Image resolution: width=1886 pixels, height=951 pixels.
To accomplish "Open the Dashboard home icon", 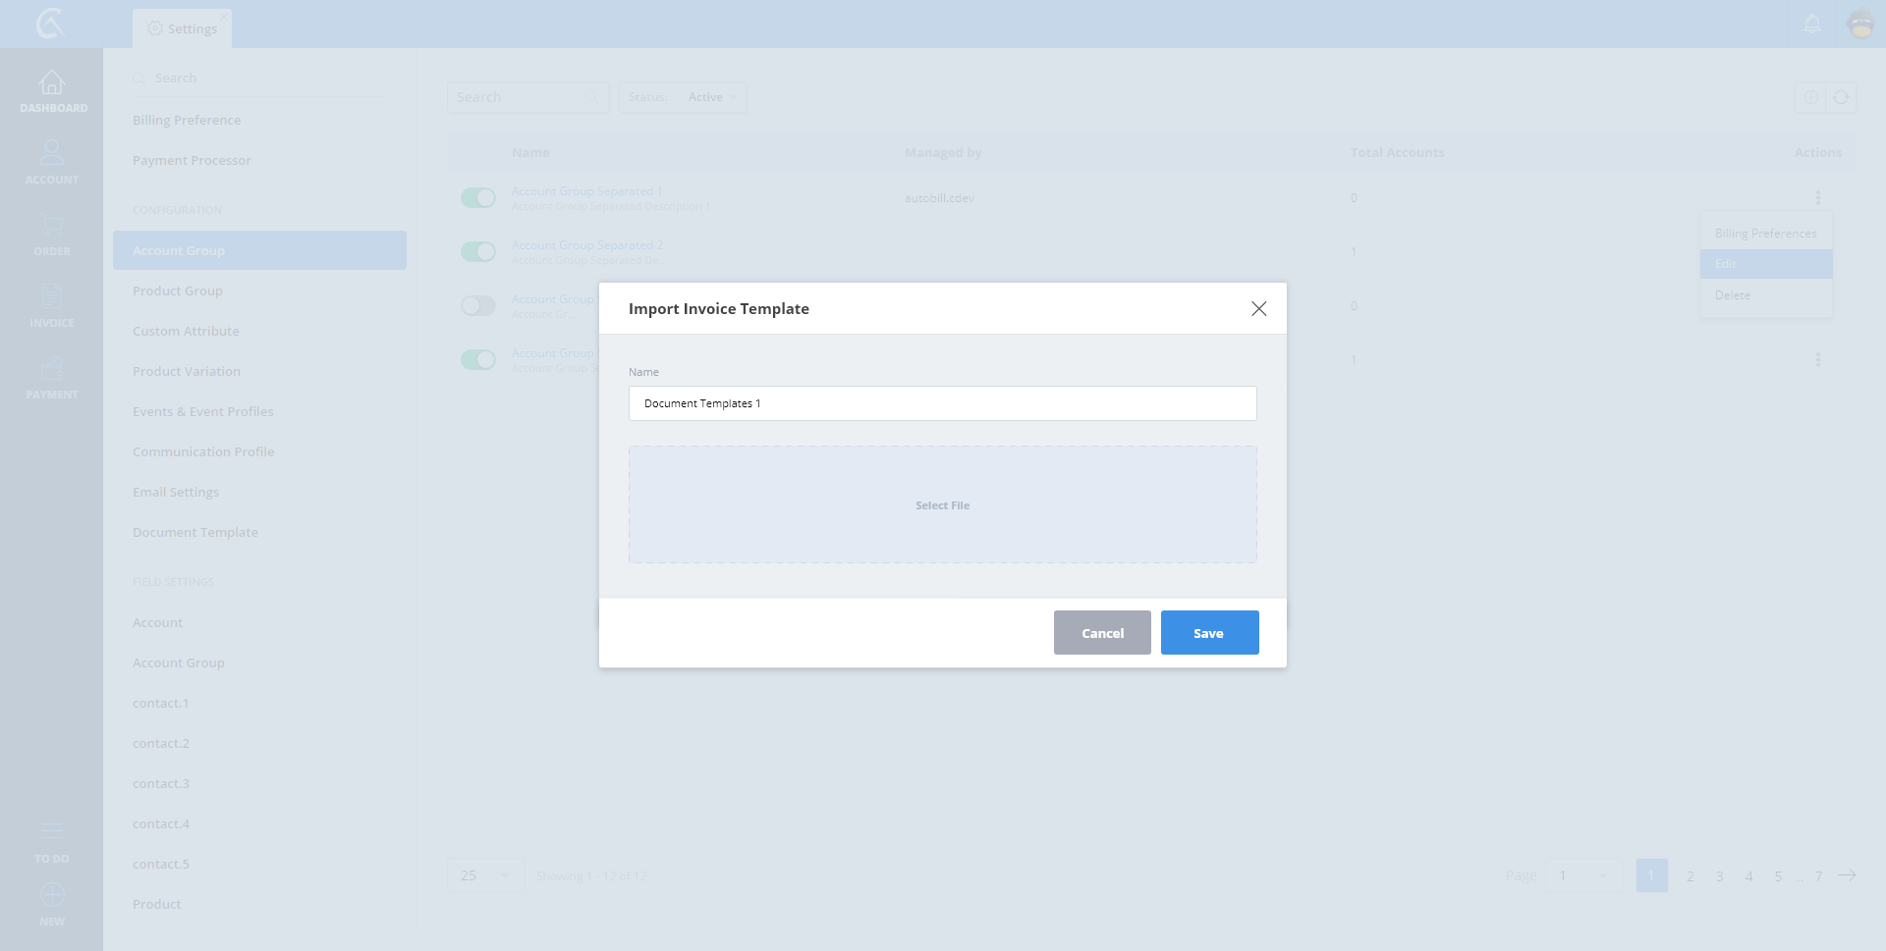I will (51, 83).
